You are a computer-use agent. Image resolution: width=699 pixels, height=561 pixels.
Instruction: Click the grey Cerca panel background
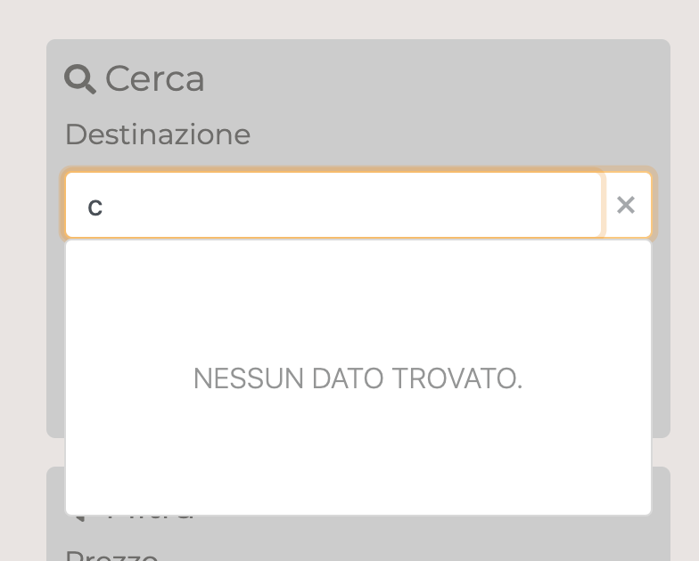(55, 356)
